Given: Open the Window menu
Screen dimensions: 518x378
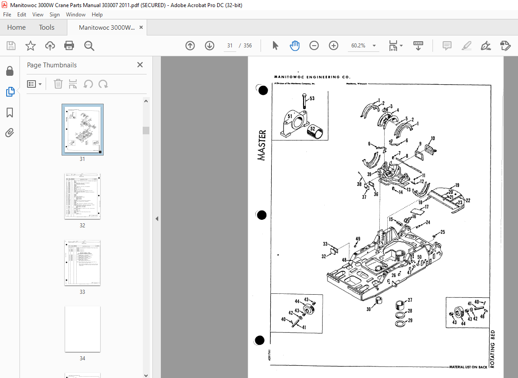Looking at the screenshot, I should [76, 15].
